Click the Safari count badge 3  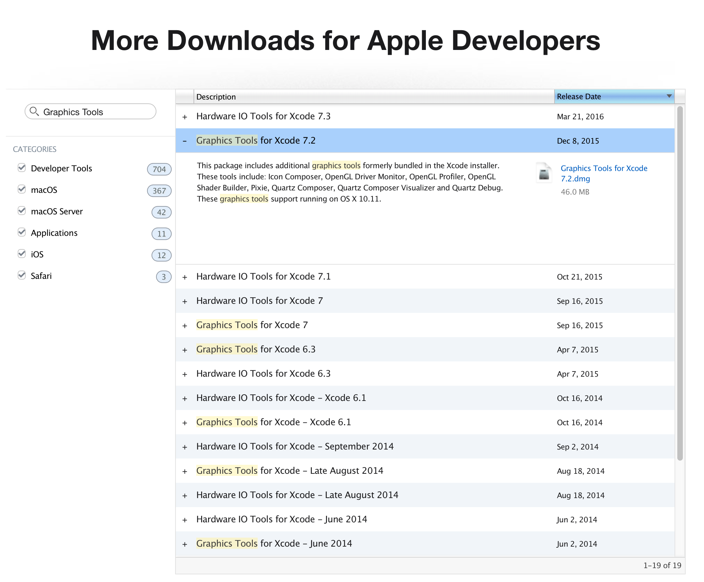(x=164, y=277)
